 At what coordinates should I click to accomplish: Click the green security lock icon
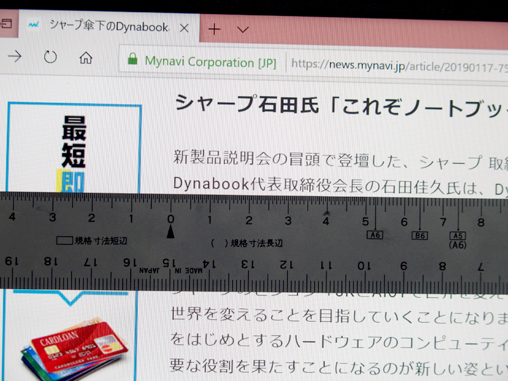(133, 59)
